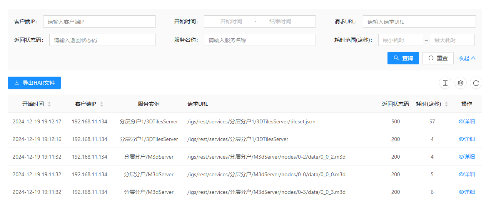Open the column settings gear icon
491x200 pixels.
tap(461, 83)
